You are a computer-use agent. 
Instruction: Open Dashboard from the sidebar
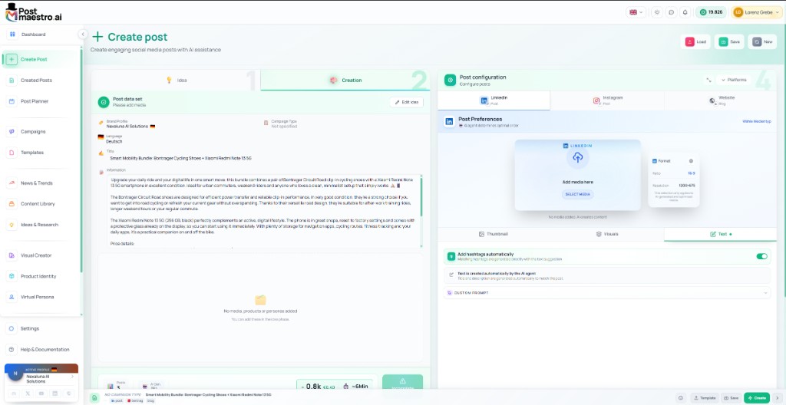coord(33,35)
